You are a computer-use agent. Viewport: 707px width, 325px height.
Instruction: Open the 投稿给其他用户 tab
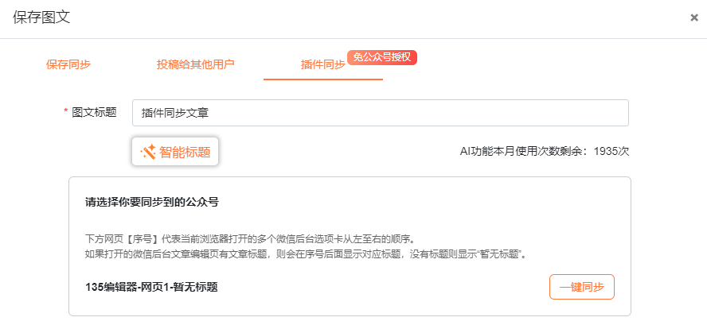tap(196, 64)
